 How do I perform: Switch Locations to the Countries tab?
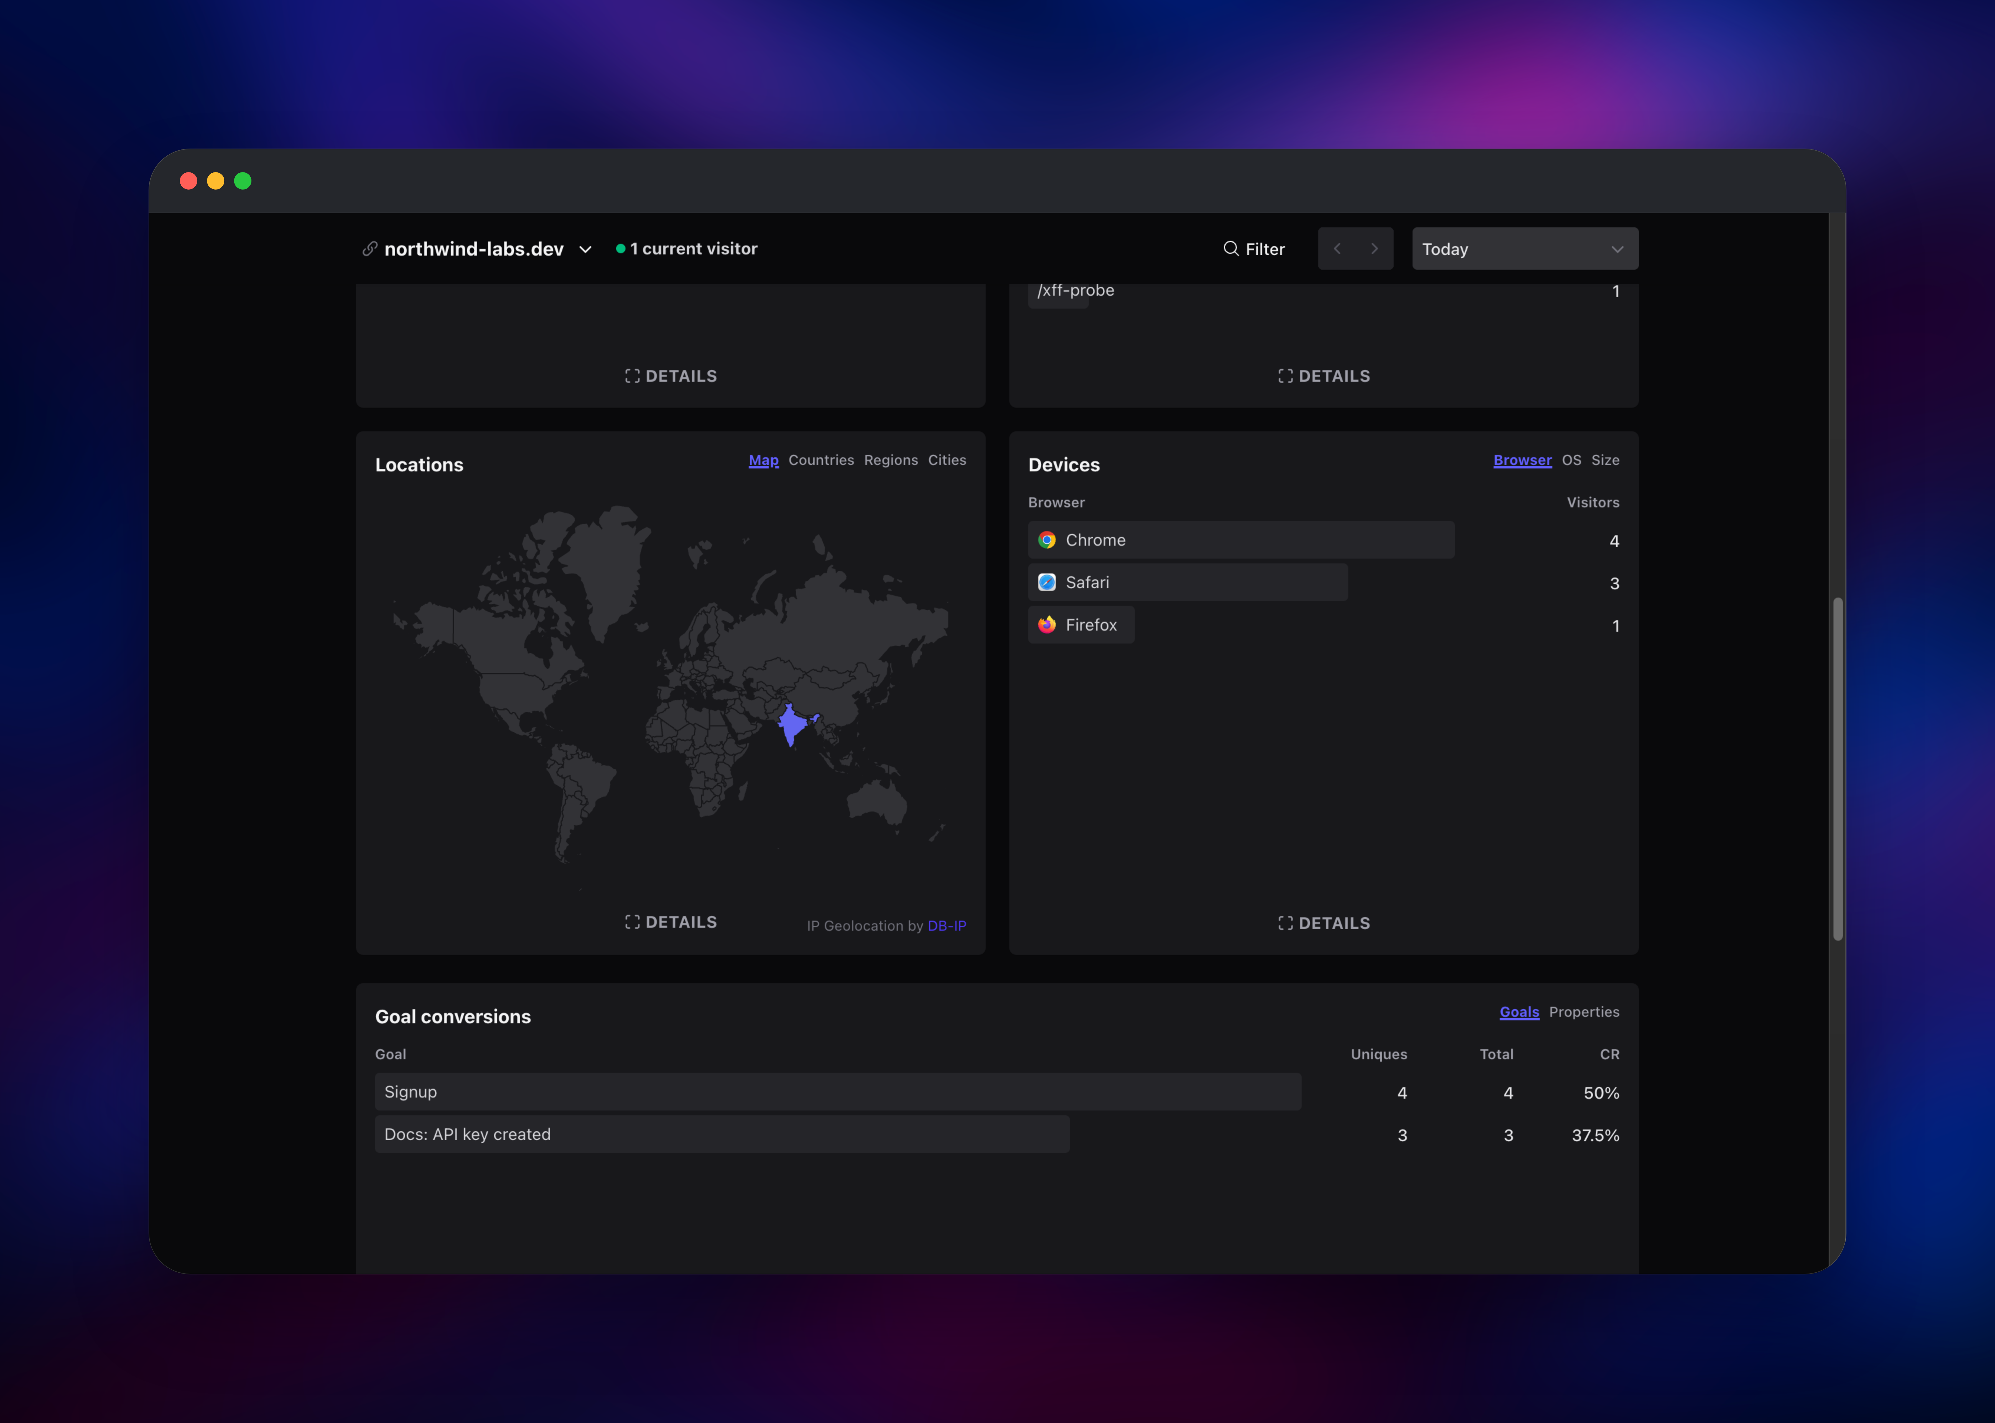pyautogui.click(x=821, y=460)
